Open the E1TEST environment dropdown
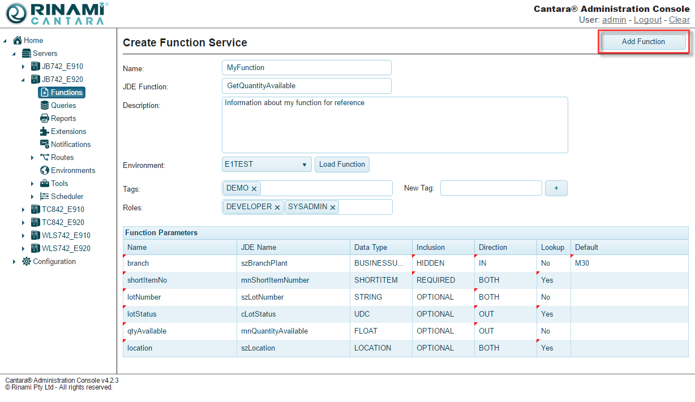Image resolution: width=695 pixels, height=402 pixels. click(267, 165)
